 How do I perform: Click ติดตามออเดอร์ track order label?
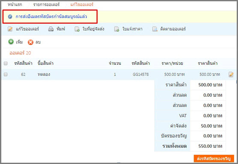173,29
